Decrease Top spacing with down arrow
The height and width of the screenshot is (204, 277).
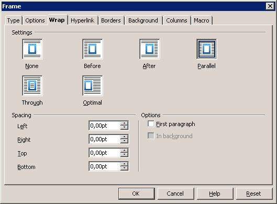tap(125, 155)
